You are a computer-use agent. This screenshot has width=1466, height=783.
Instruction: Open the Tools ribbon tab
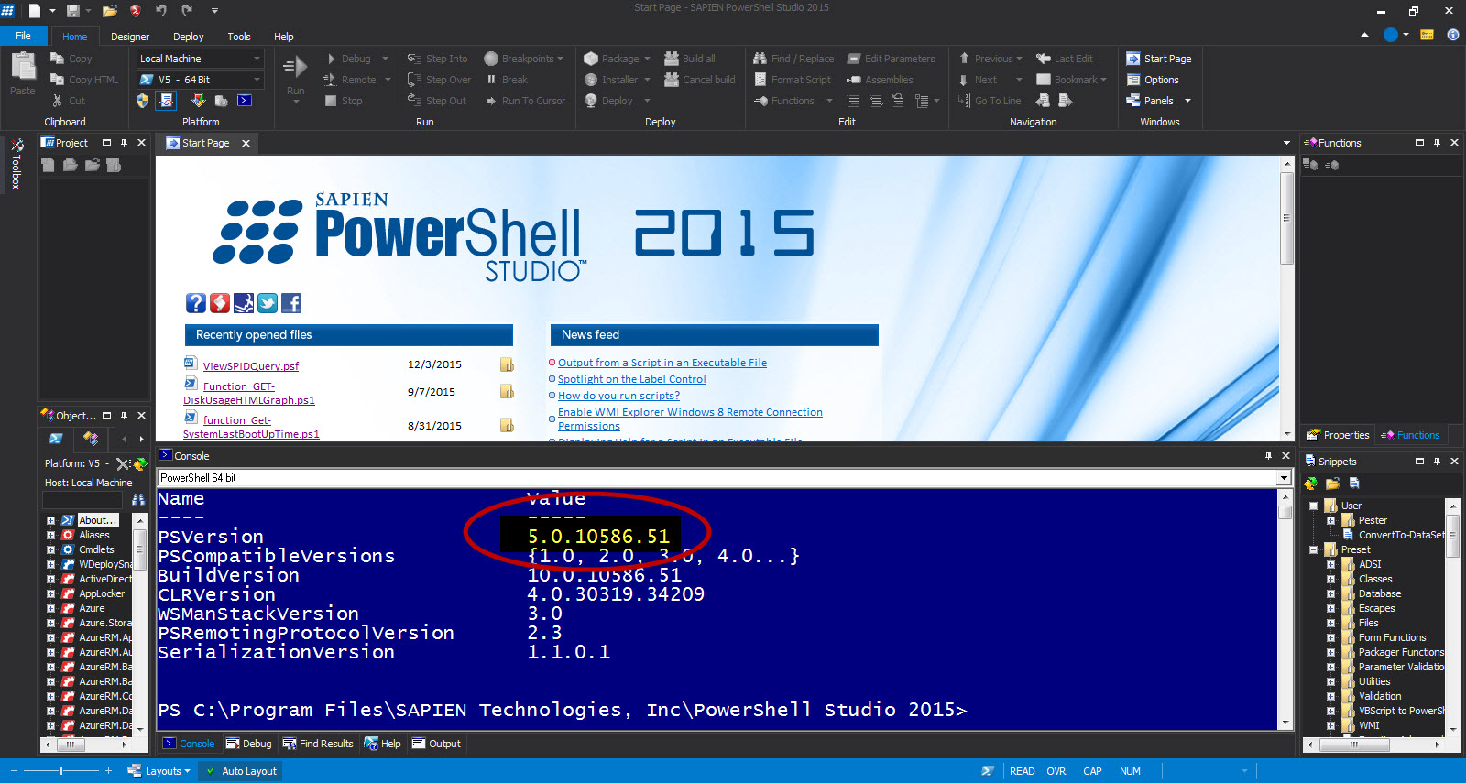click(x=239, y=37)
